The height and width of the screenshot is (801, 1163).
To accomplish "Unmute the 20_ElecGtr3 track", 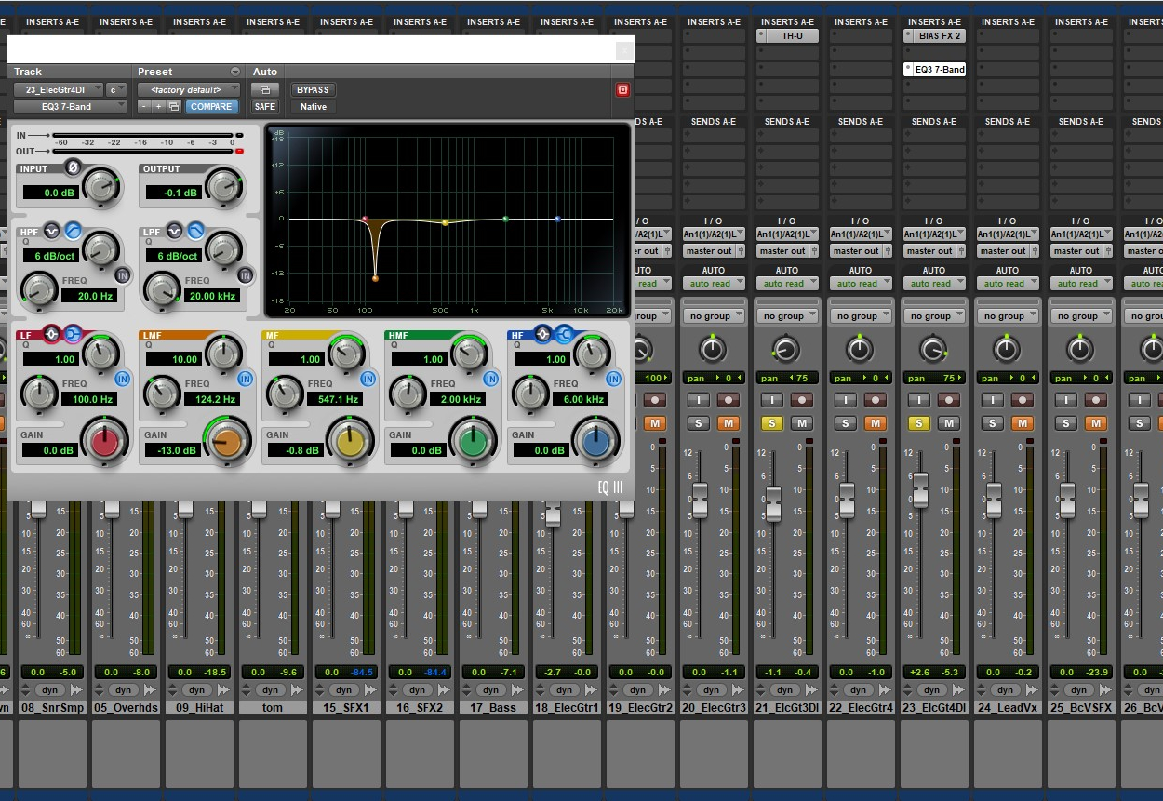I will 728,423.
